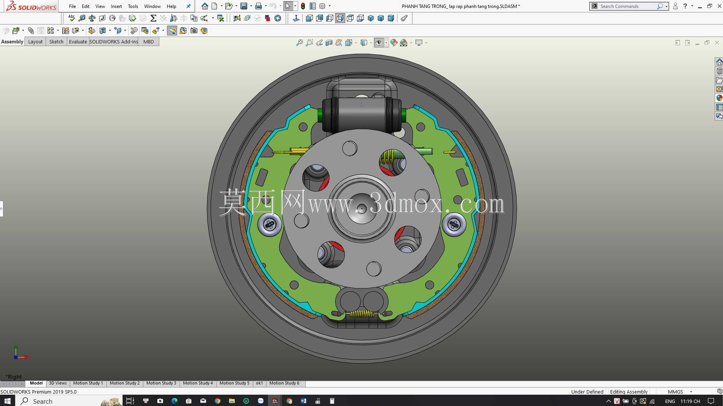
Task: Toggle the menu bar pin
Action: tap(189, 6)
